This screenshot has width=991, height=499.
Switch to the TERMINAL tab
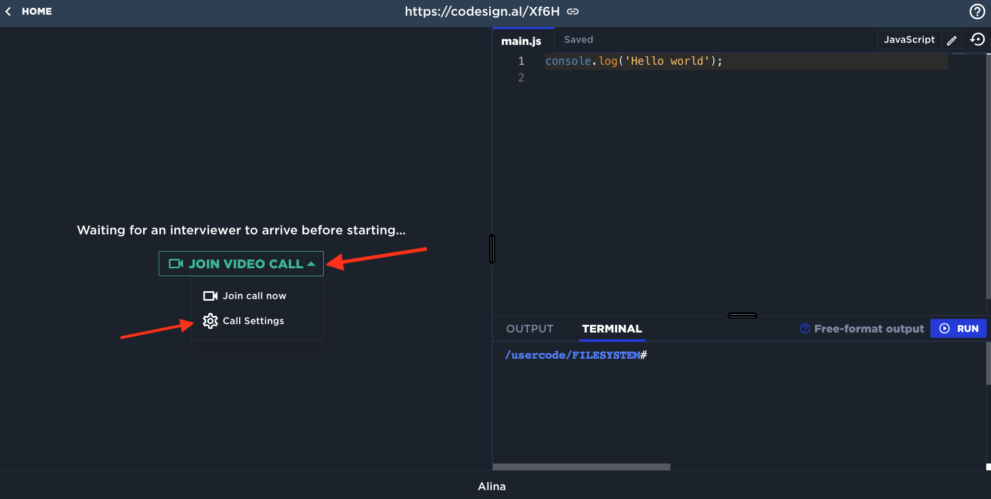coord(612,329)
